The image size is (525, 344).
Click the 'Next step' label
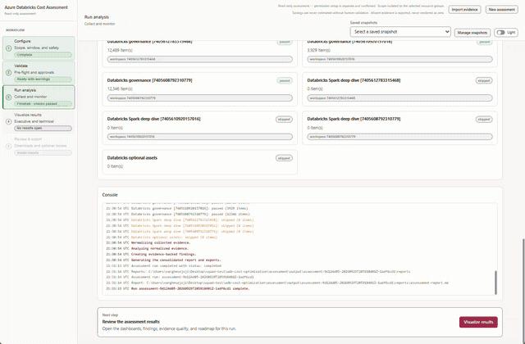point(110,315)
